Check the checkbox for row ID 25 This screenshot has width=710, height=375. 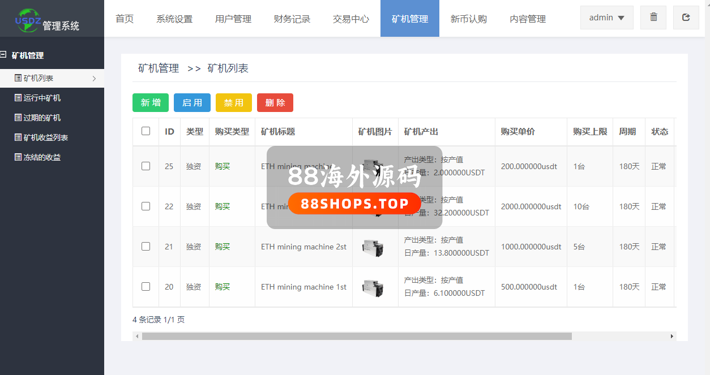(146, 166)
